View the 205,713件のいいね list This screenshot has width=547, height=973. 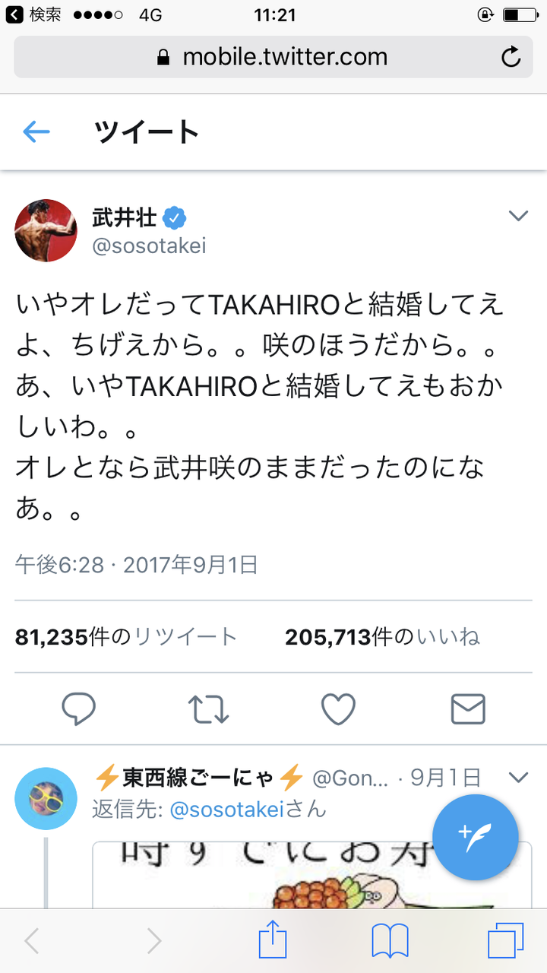(x=382, y=637)
